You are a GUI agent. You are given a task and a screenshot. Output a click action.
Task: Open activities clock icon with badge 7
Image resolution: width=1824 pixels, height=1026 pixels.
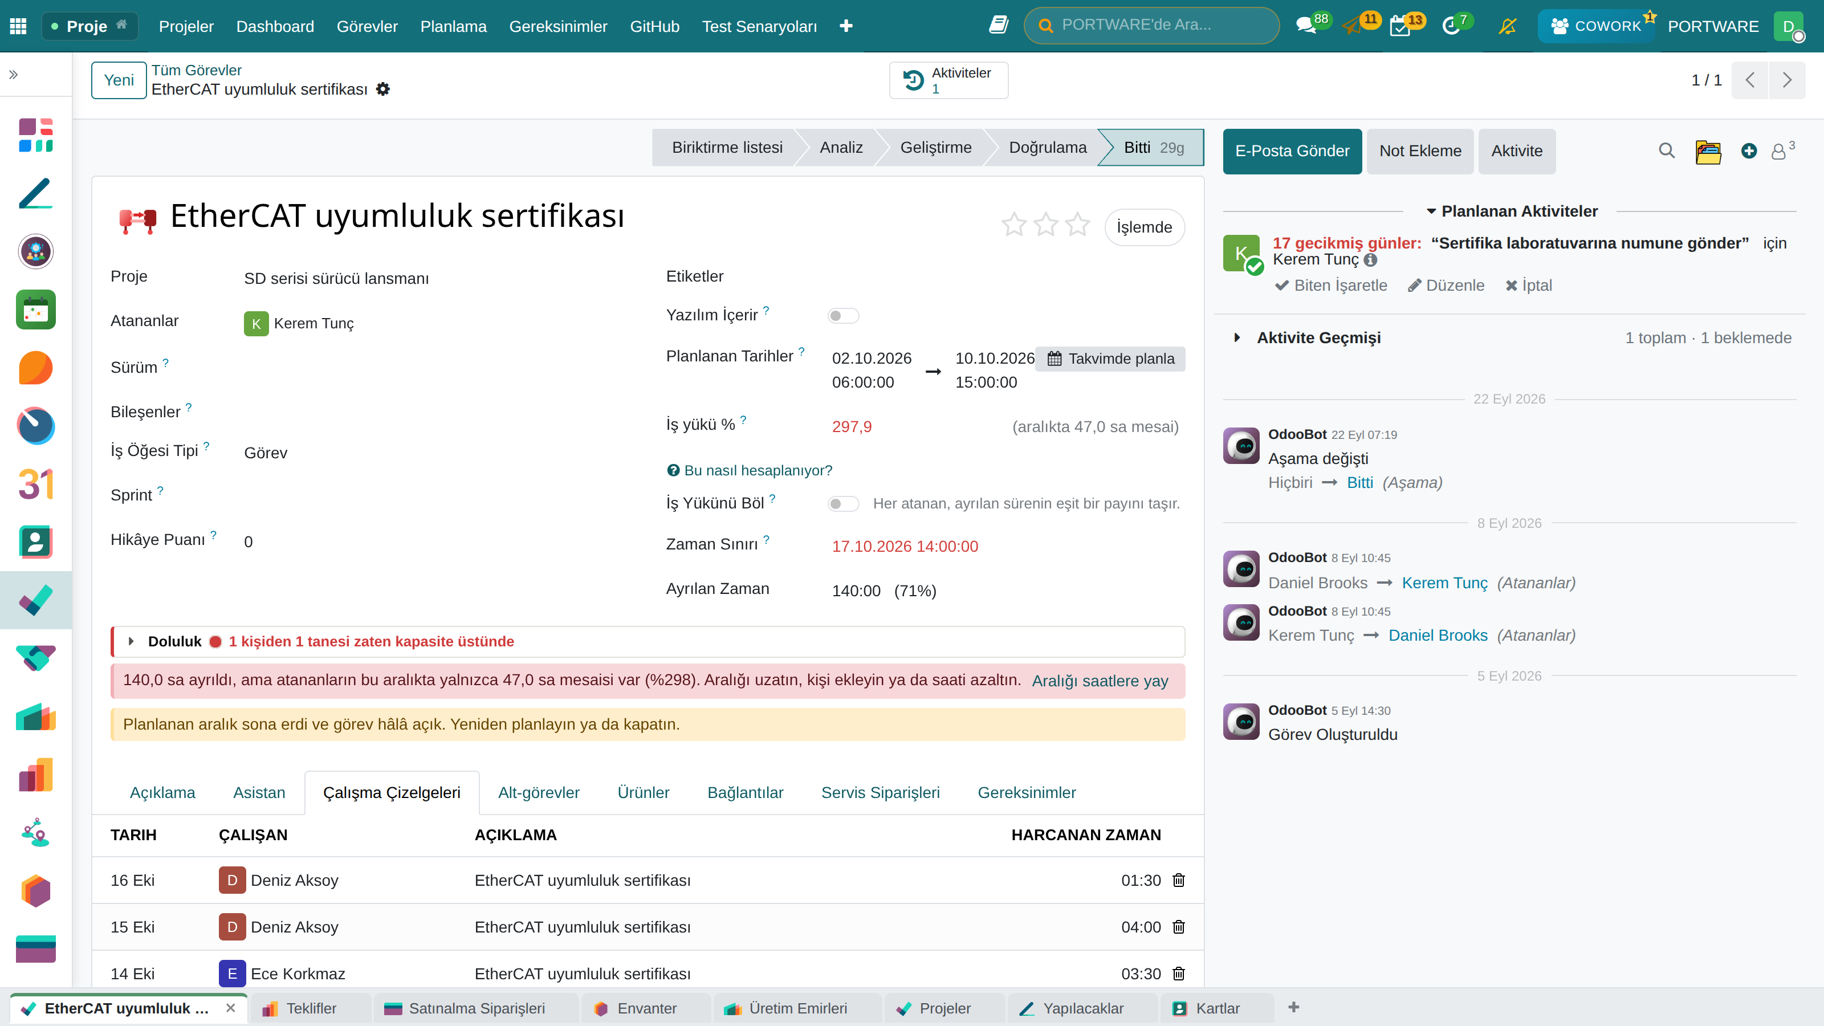pyautogui.click(x=1451, y=26)
